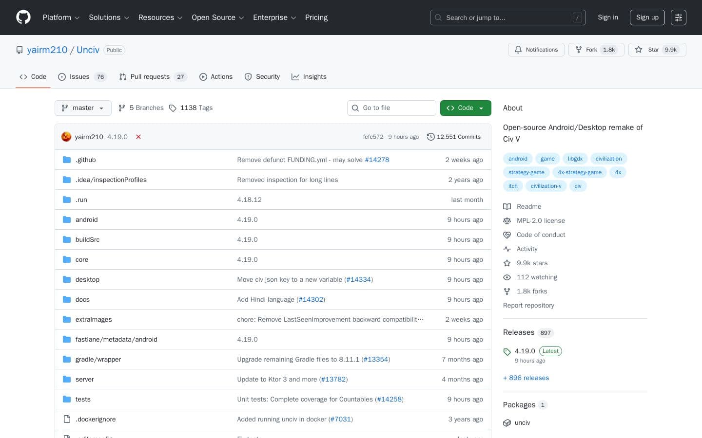Open the accessibility settings icon in header
Viewport: 702px width, 438px height.
(x=678, y=18)
